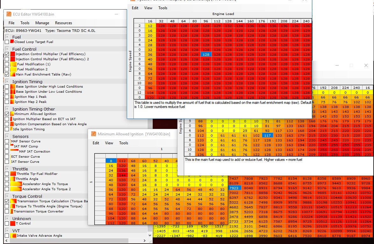
Task: Collapse the Ignition Timing category
Action: tap(7, 81)
